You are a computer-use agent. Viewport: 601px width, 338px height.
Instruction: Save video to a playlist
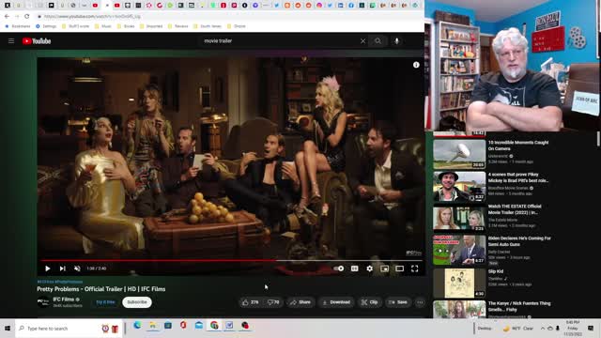398,302
